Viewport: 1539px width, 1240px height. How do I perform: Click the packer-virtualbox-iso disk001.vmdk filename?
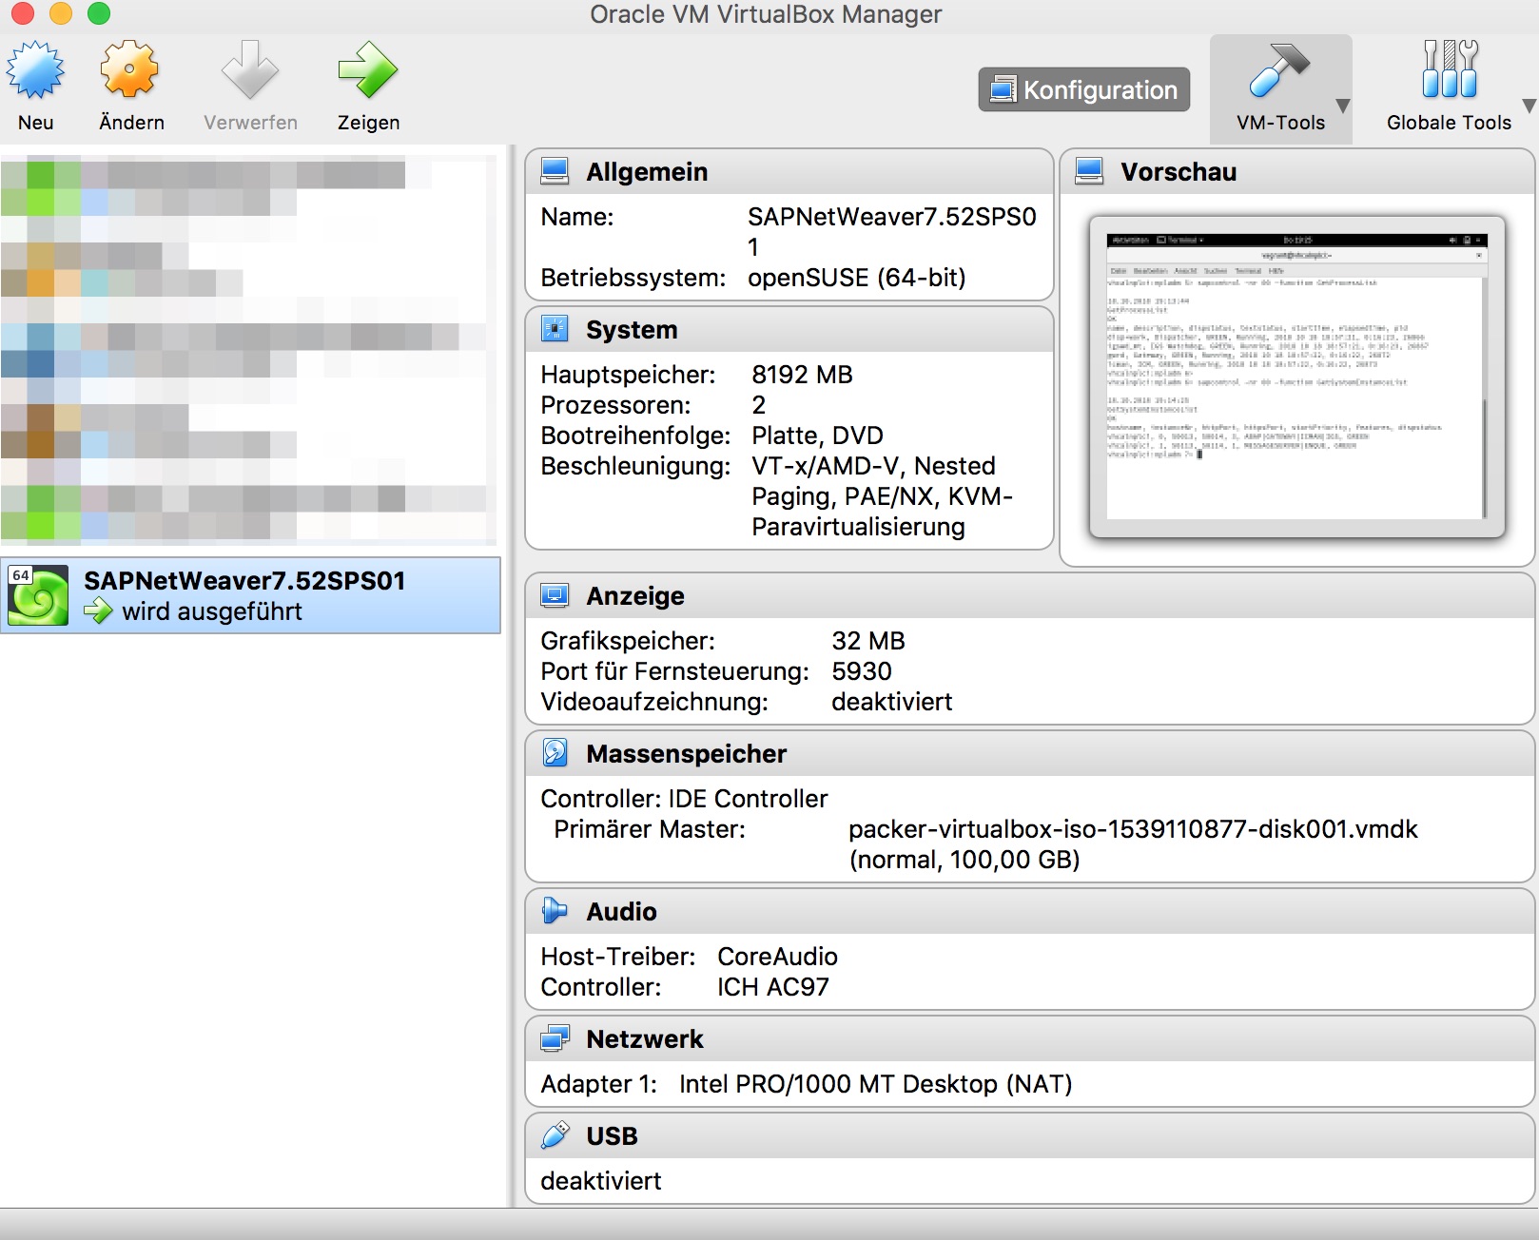(1133, 829)
